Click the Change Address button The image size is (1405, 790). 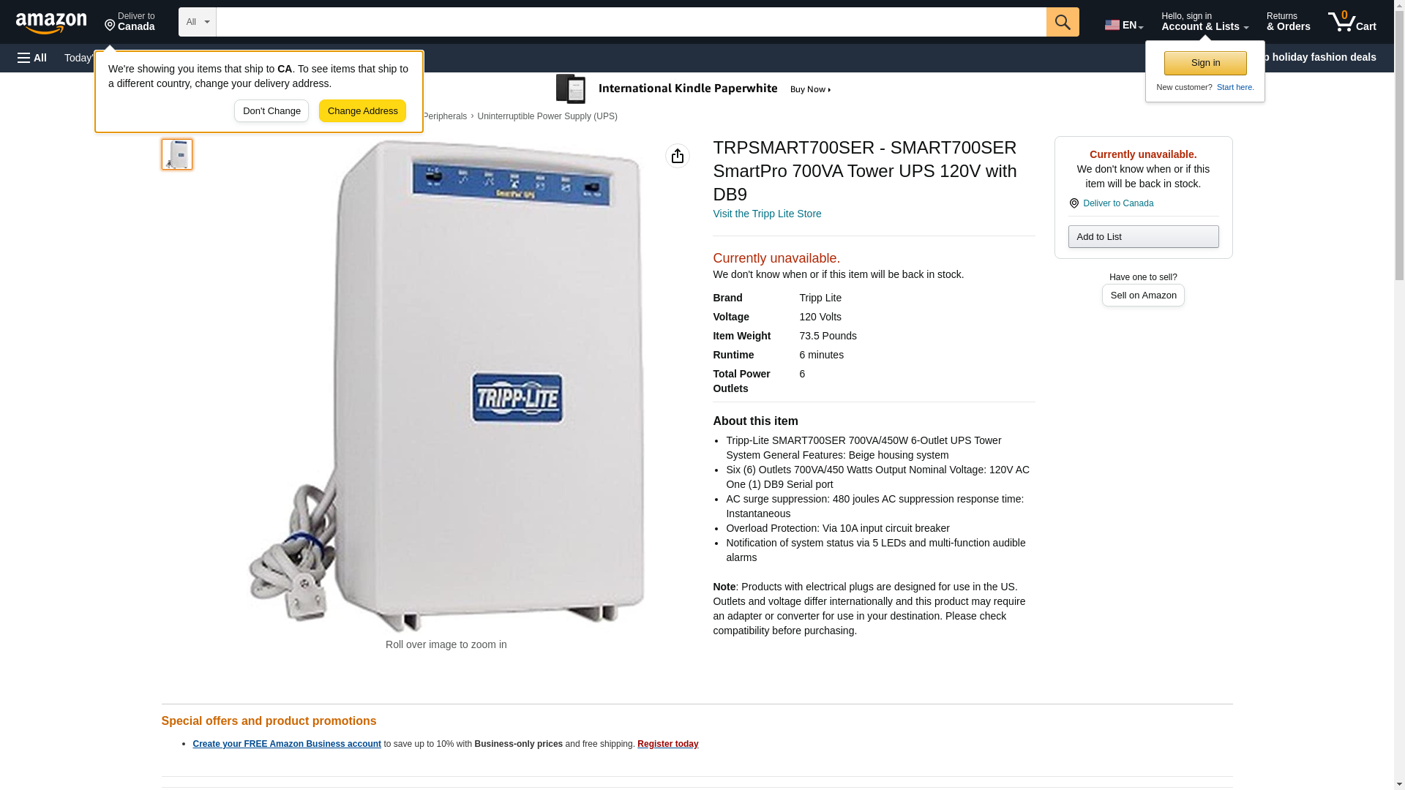click(x=362, y=111)
